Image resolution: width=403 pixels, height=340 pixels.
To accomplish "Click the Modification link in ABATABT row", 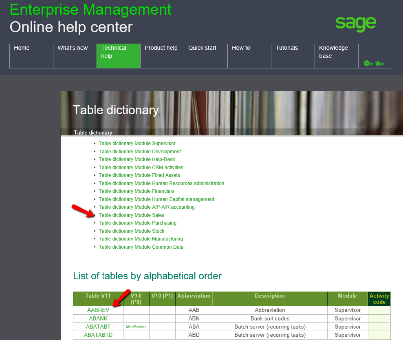I will 136,327.
